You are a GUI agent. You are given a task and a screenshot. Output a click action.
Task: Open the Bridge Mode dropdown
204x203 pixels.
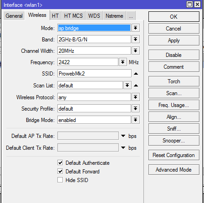(x=136, y=120)
